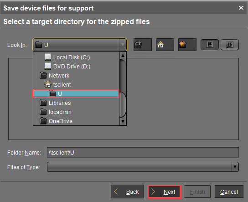Click the Folder Name input field

coord(143,152)
